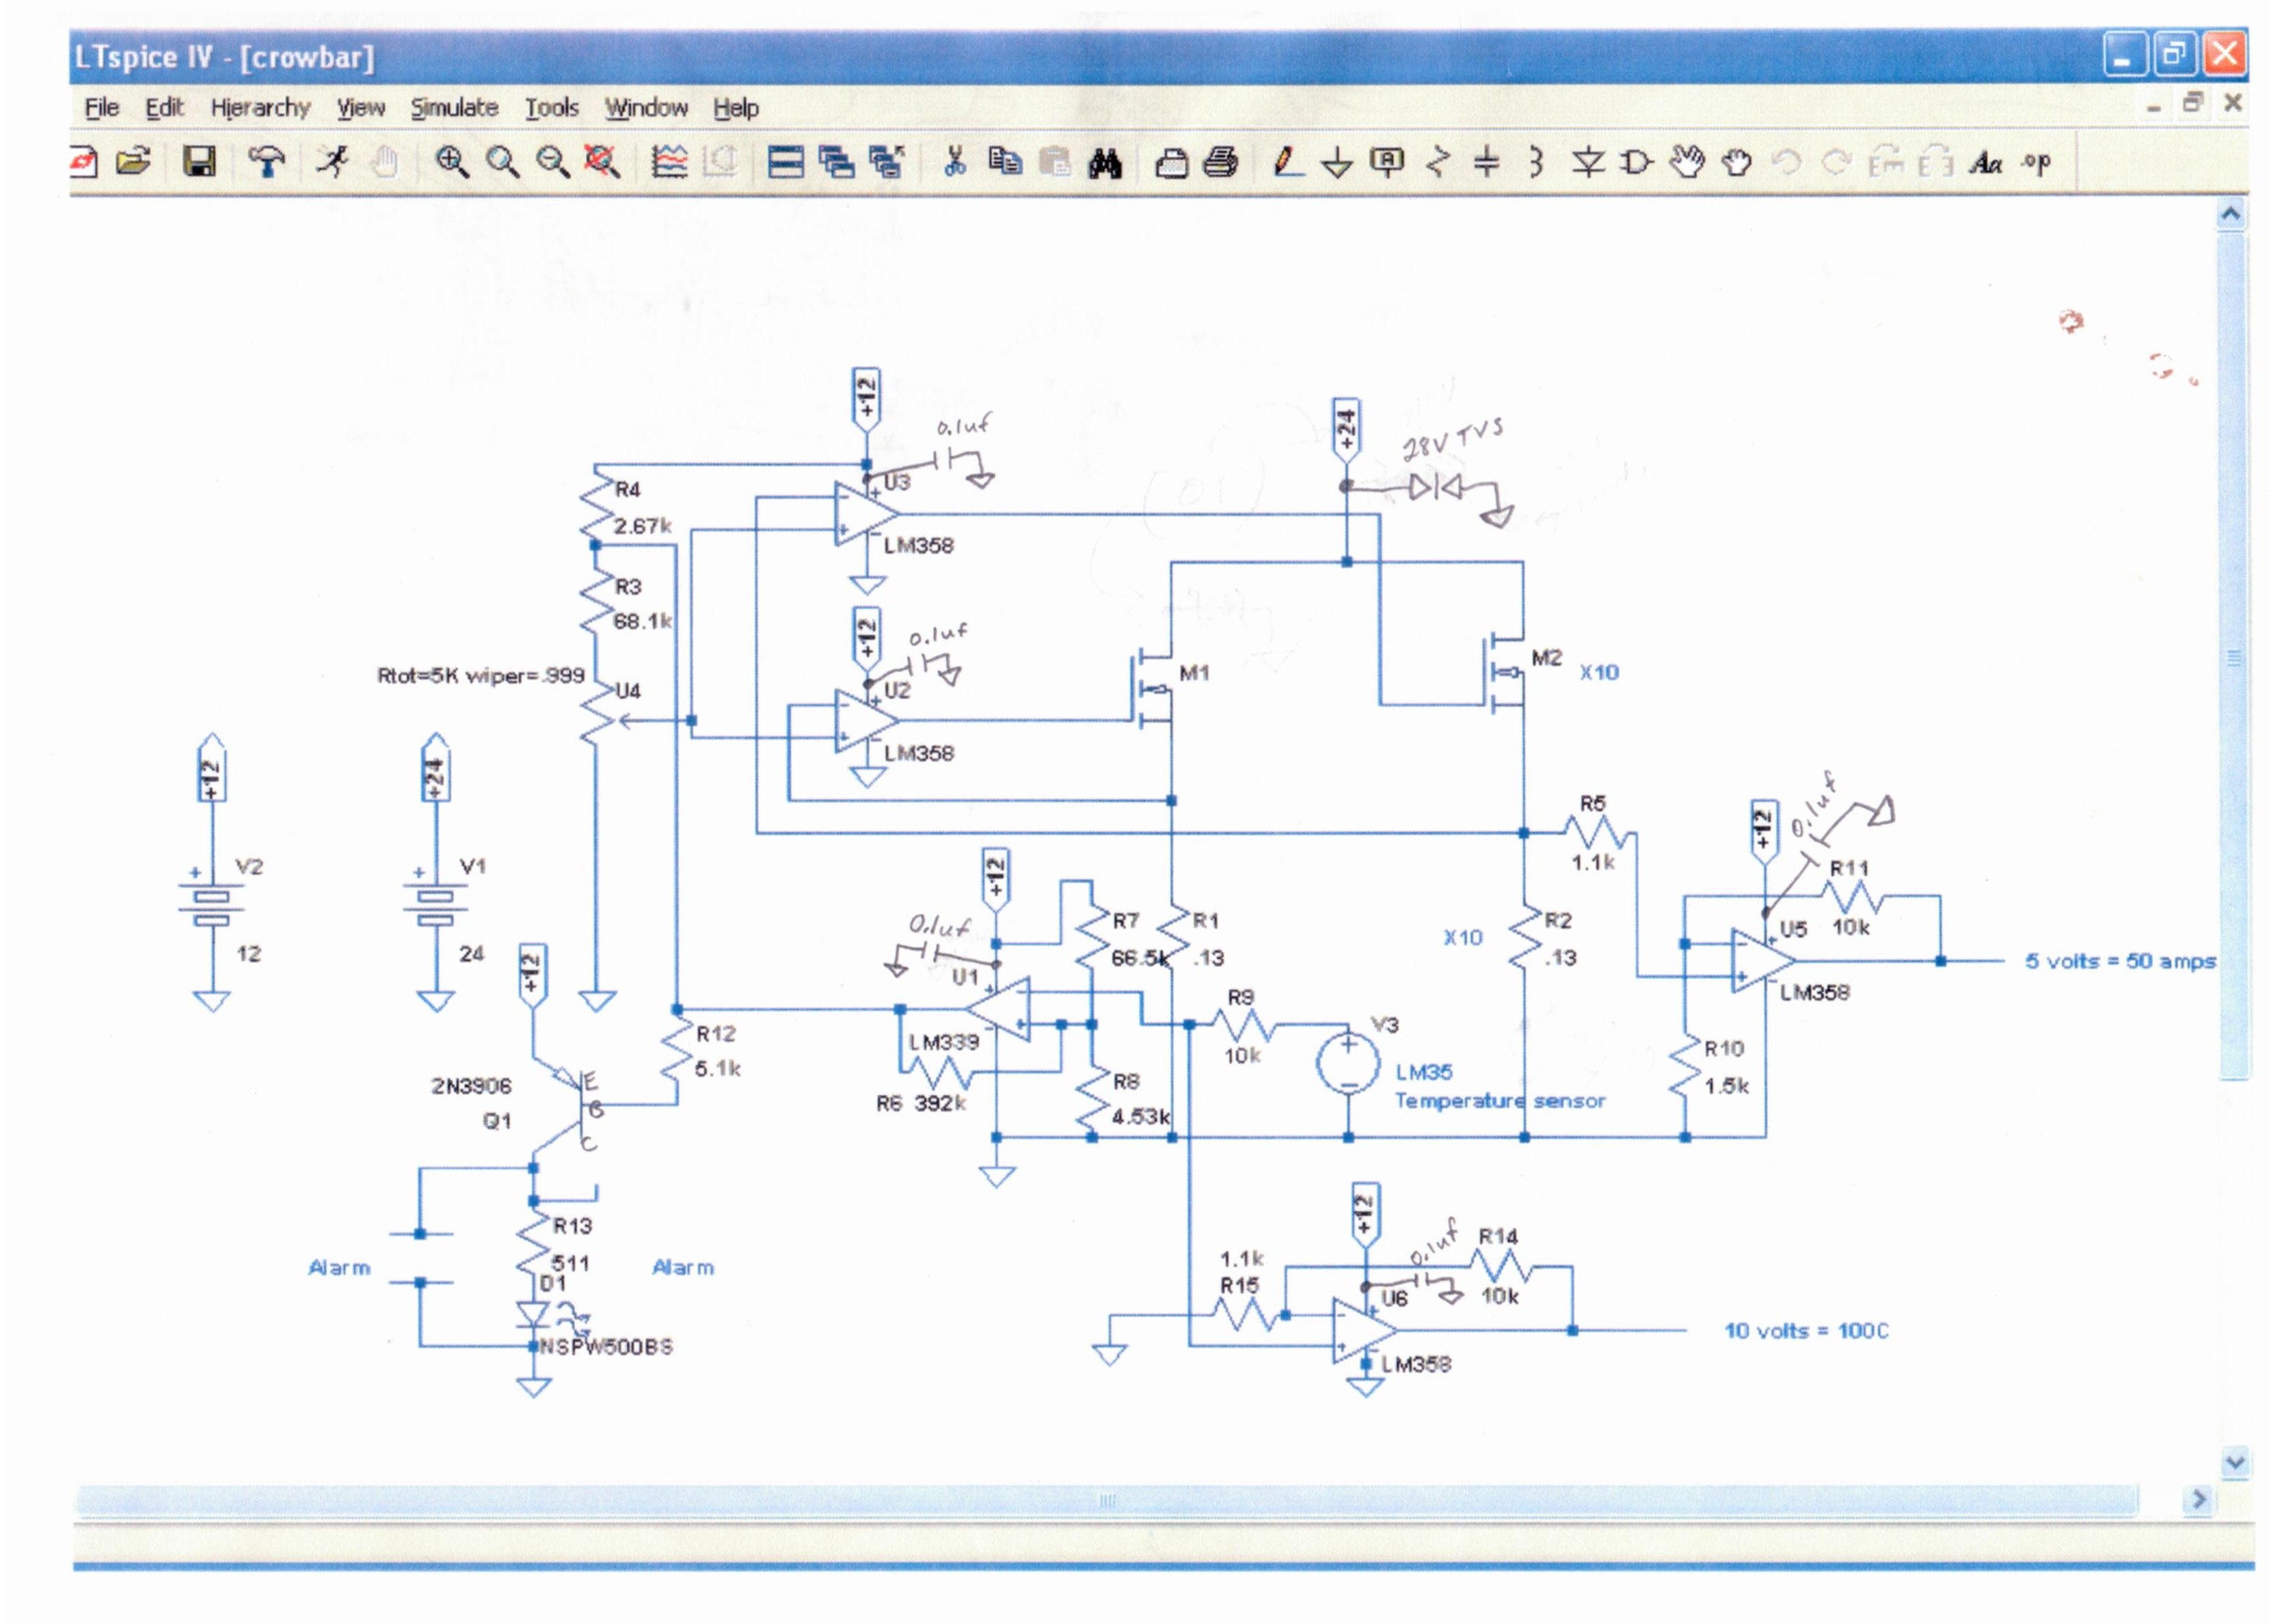Screen dimensions: 2269x1624
Task: Select the Diode placement tool
Action: [x=1587, y=161]
